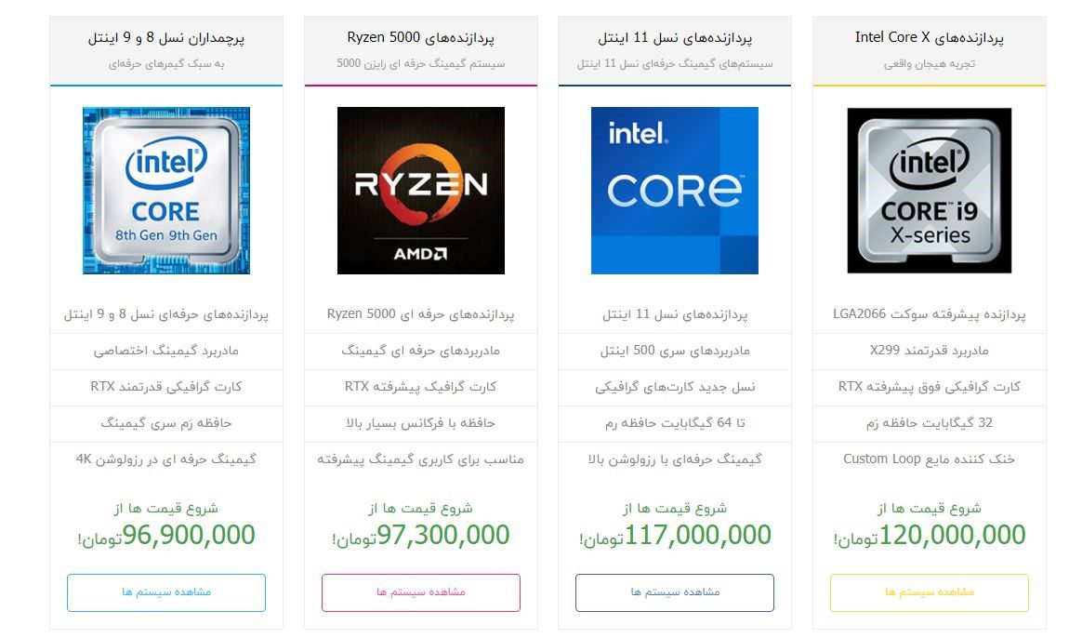Click the Intel Core i9 X-series logo

pyautogui.click(x=929, y=191)
